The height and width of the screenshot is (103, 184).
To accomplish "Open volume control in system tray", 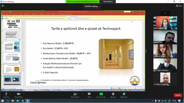I will (x=165, y=101).
